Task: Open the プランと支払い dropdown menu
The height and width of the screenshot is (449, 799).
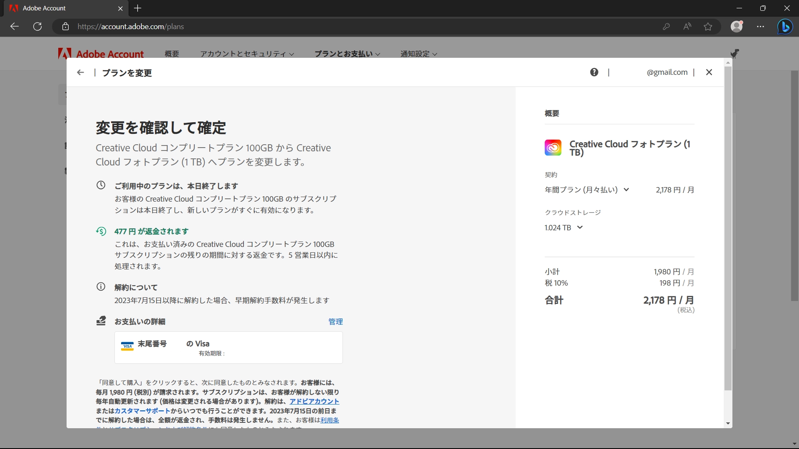Action: coord(347,54)
